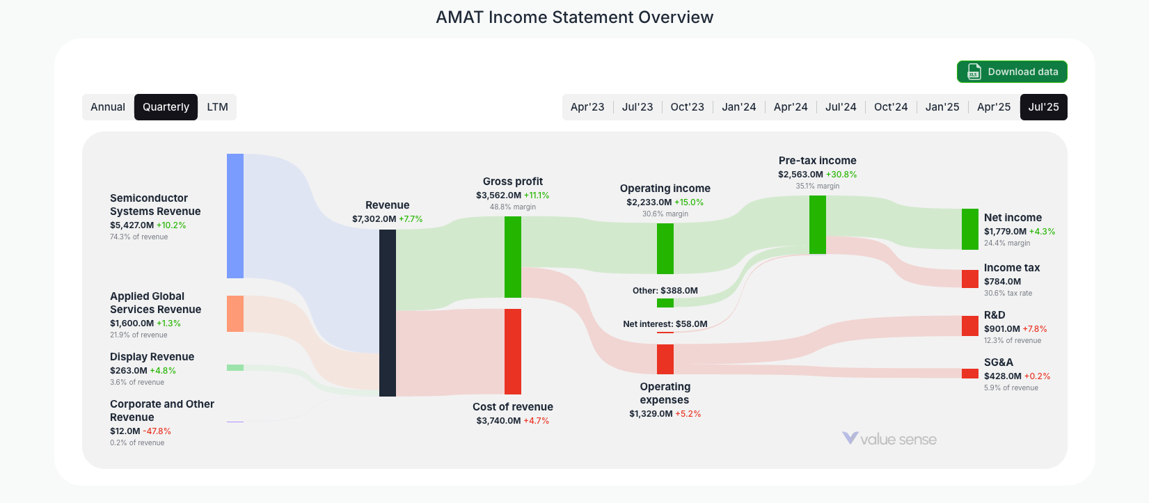Choose the Apr'24 quarter
The image size is (1149, 503).
click(791, 107)
